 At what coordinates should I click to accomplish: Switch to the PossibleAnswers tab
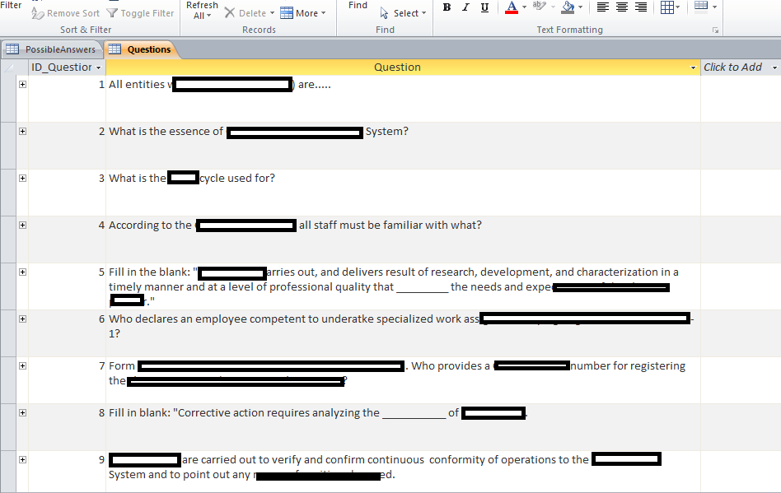(52, 49)
